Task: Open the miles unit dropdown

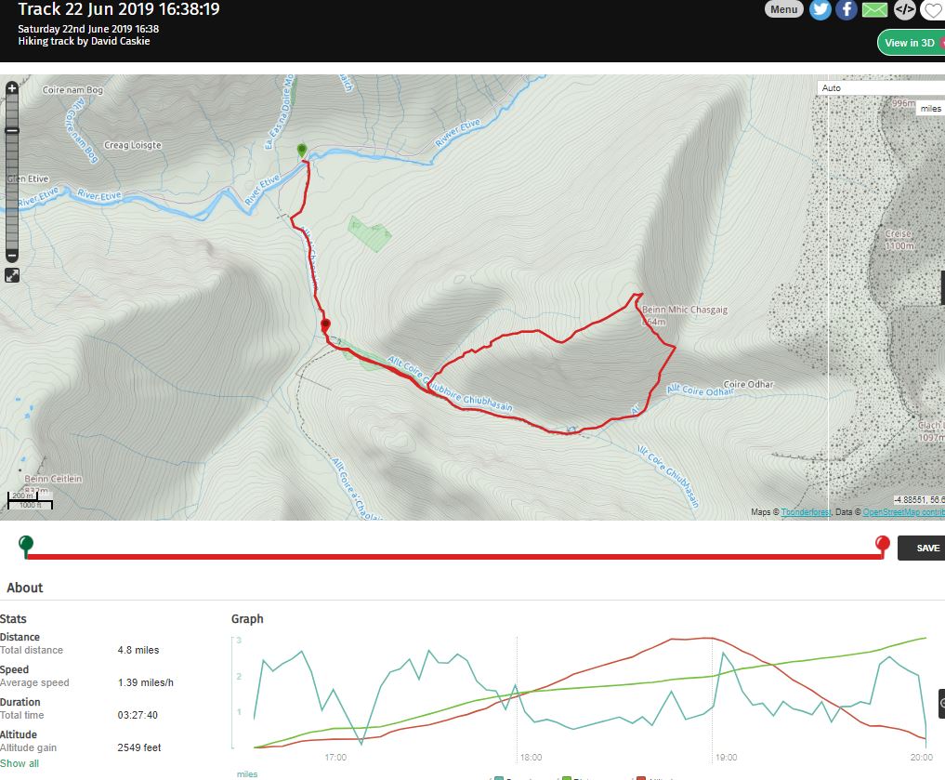Action: pos(929,109)
